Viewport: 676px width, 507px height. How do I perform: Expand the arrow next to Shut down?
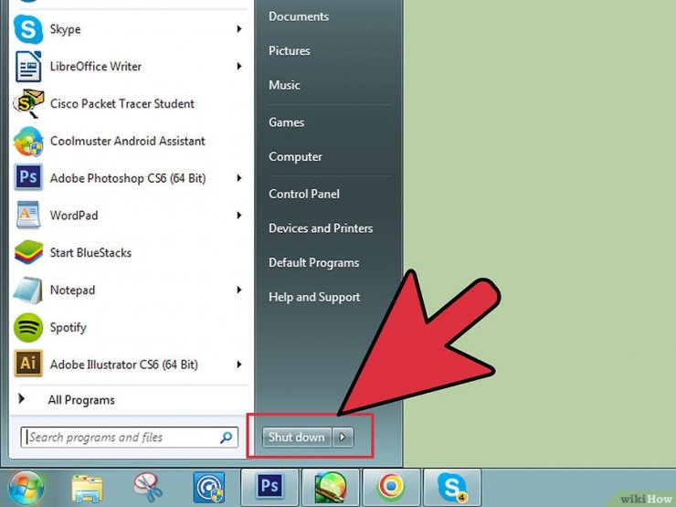(343, 438)
